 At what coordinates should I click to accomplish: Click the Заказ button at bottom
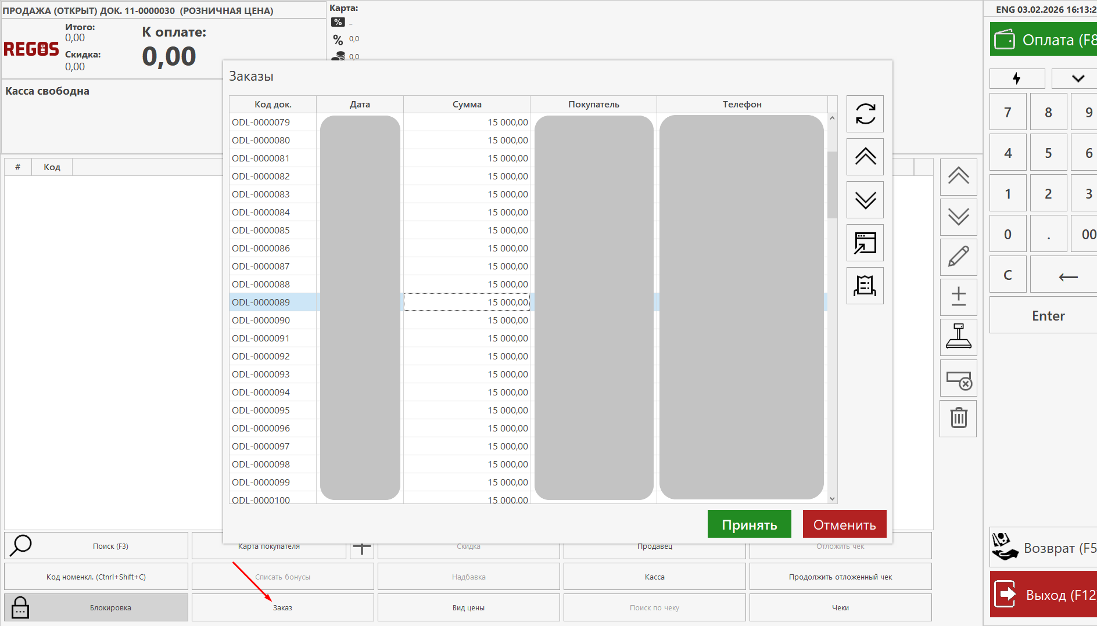[x=282, y=607]
